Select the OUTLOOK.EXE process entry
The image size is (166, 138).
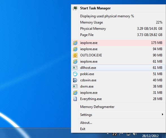point(118,55)
